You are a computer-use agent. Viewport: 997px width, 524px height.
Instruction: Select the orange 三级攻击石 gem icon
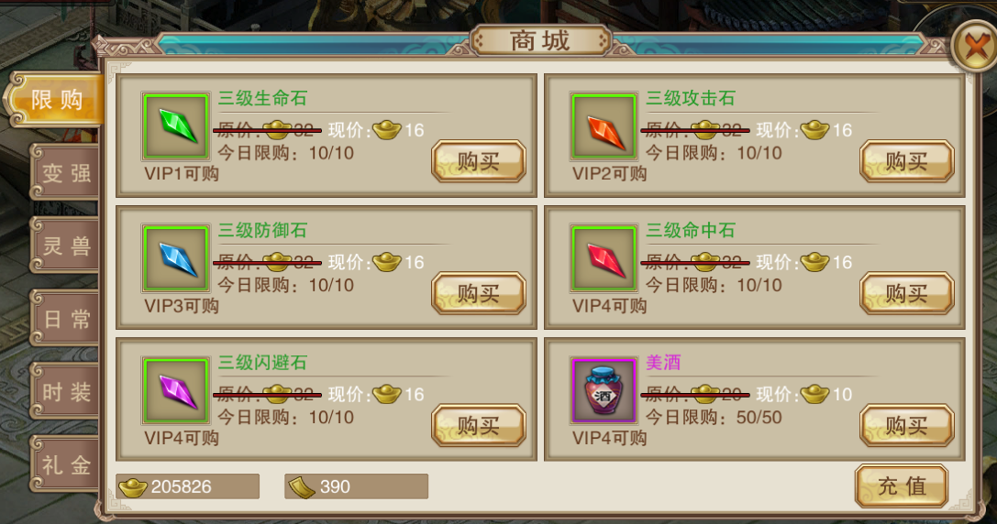pos(604,126)
